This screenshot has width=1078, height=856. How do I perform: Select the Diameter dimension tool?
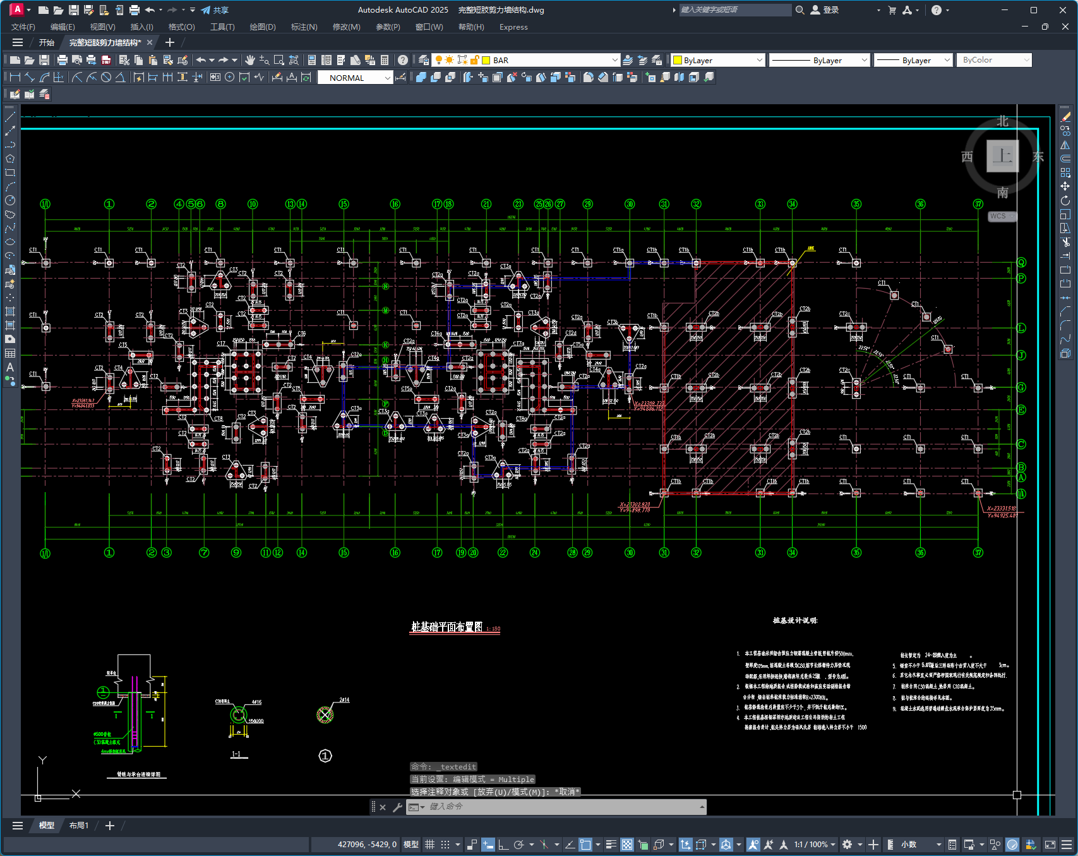106,77
